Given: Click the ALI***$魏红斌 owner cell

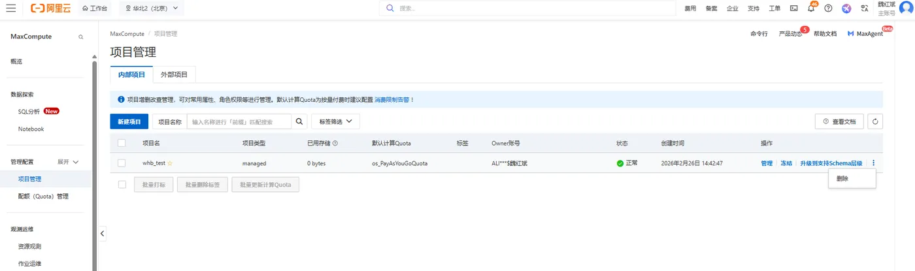Looking at the screenshot, I should [x=509, y=163].
